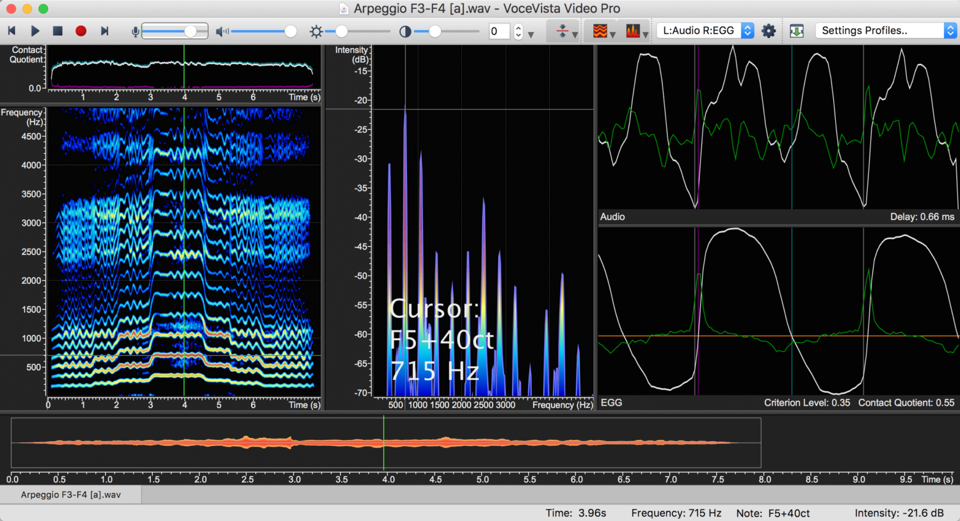Click the green export icon on toolbar
The height and width of the screenshot is (521, 960).
click(796, 30)
